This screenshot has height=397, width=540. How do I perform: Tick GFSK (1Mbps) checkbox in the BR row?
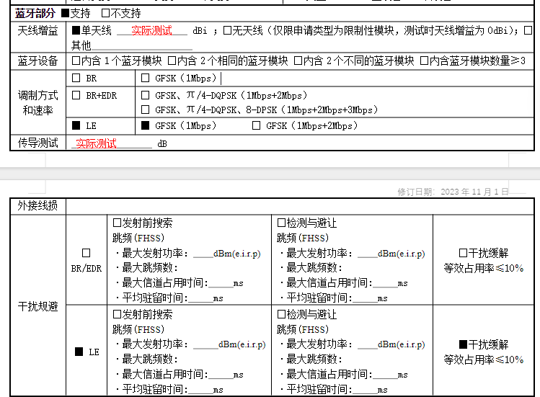click(x=146, y=78)
